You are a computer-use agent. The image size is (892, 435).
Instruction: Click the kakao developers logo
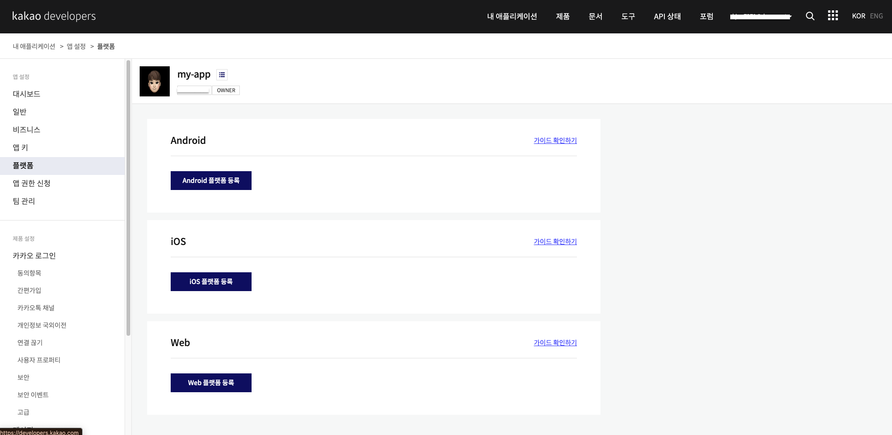coord(54,16)
